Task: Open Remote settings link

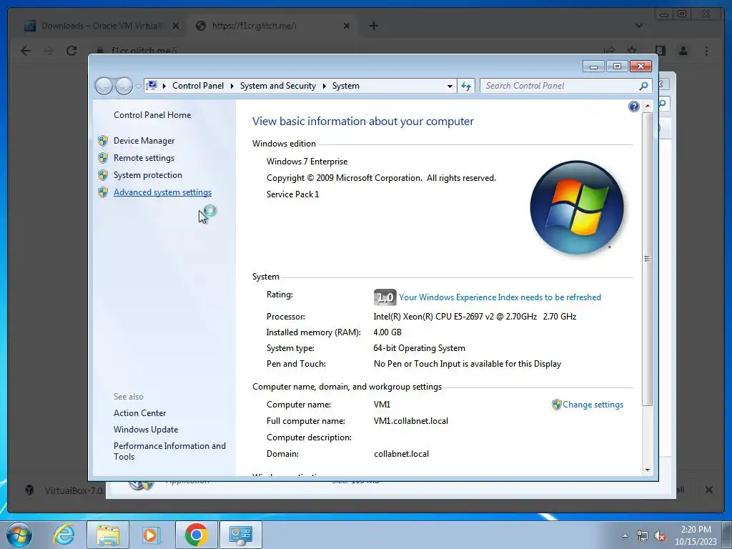Action: point(144,158)
